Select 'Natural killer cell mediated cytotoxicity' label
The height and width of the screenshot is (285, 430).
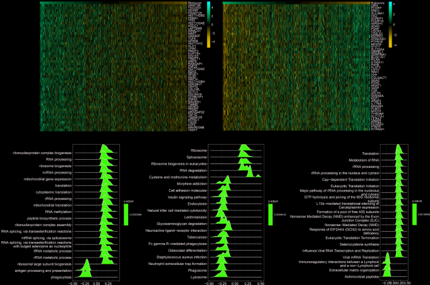[x=177, y=210]
